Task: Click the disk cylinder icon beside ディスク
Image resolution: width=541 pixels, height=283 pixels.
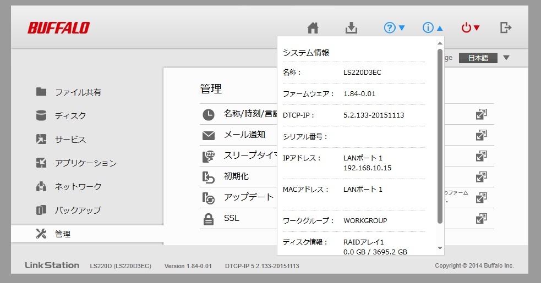Action: (x=41, y=115)
